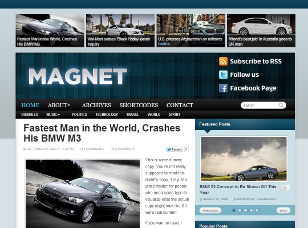Select the BUSINESS category
Viewport: 308px width, 228px height.
30,115
